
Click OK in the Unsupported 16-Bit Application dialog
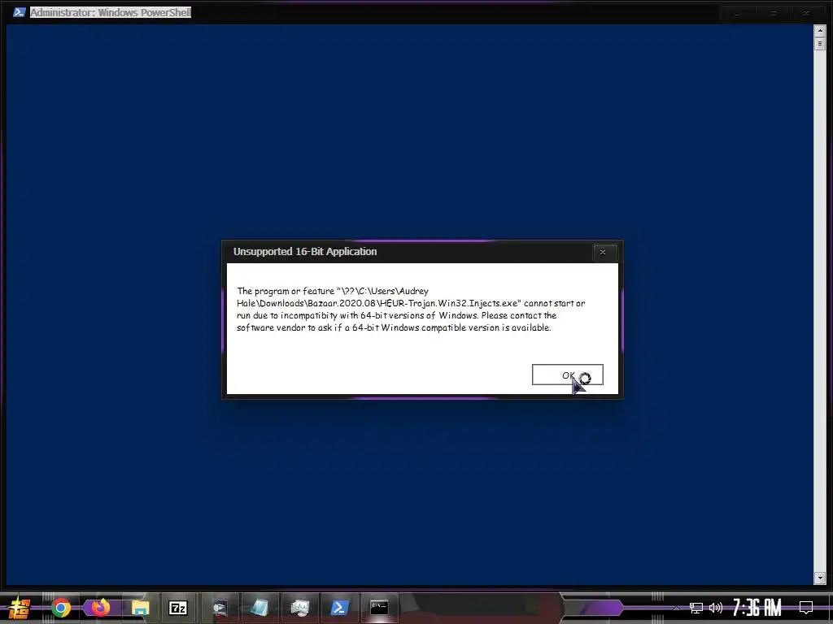pos(567,375)
